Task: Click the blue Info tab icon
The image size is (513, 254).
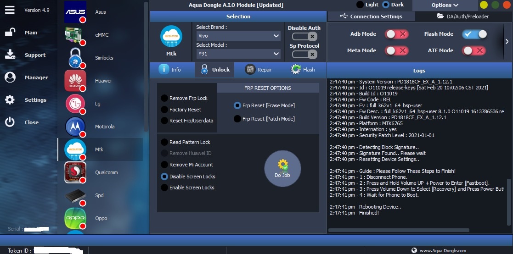Action: 164,69
